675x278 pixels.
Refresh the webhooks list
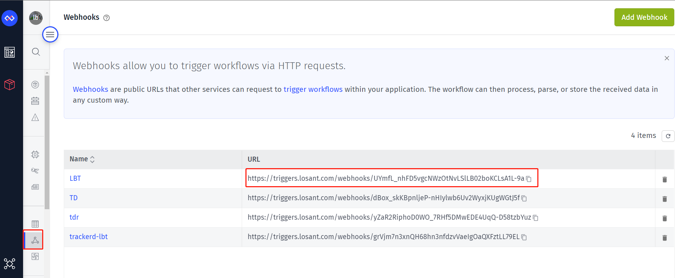pos(668,136)
